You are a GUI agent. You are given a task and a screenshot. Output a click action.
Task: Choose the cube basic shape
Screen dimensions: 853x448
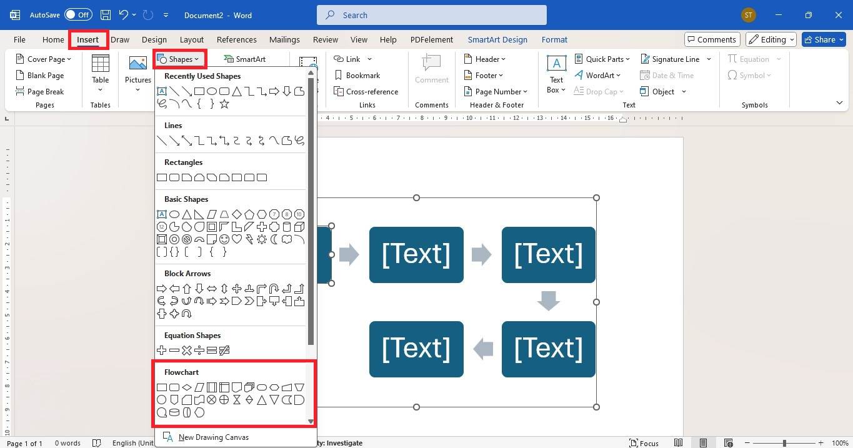point(299,227)
